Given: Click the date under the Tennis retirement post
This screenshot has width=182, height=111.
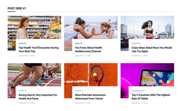Looking at the screenshot, I should [x=83, y=103].
